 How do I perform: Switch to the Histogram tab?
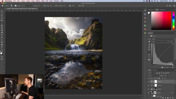162,10
